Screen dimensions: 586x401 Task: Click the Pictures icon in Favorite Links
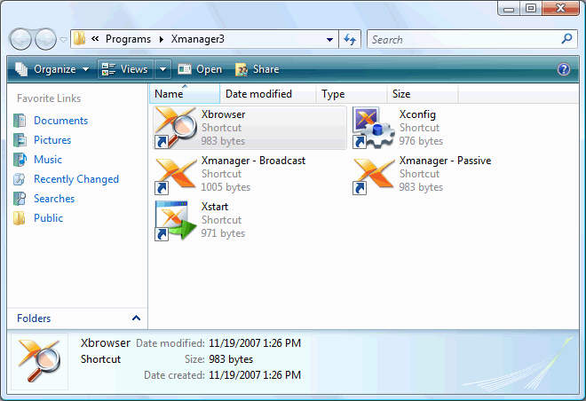point(20,139)
